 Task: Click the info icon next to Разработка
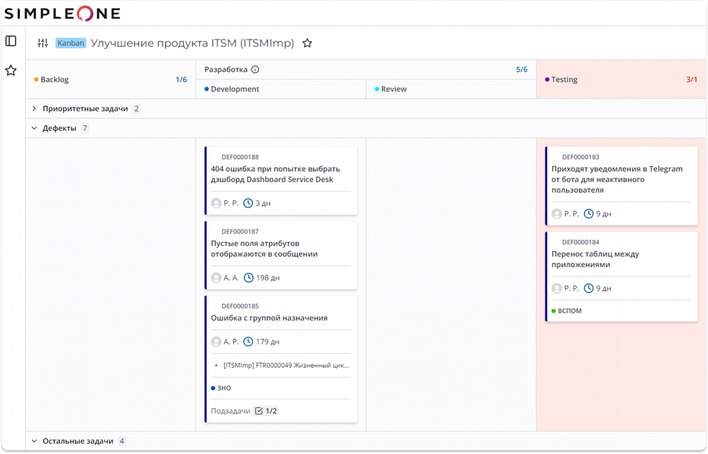256,69
